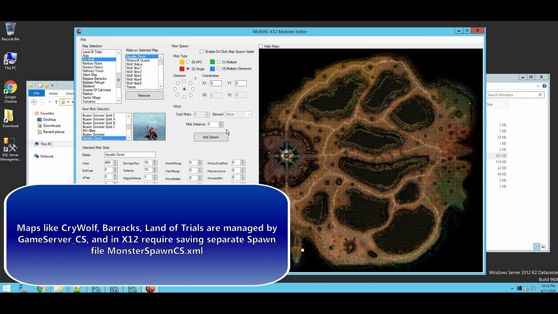This screenshot has width=558, height=314.
Task: Open the File tab in Explorer ribbon
Action: [x=37, y=93]
